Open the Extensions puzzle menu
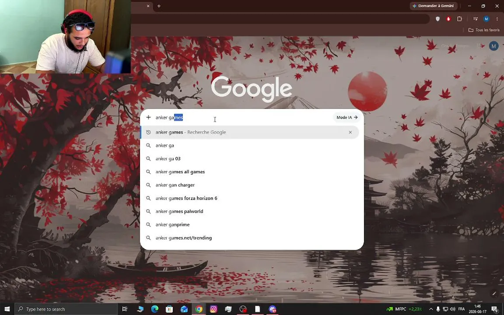This screenshot has height=315, width=504. point(459,19)
